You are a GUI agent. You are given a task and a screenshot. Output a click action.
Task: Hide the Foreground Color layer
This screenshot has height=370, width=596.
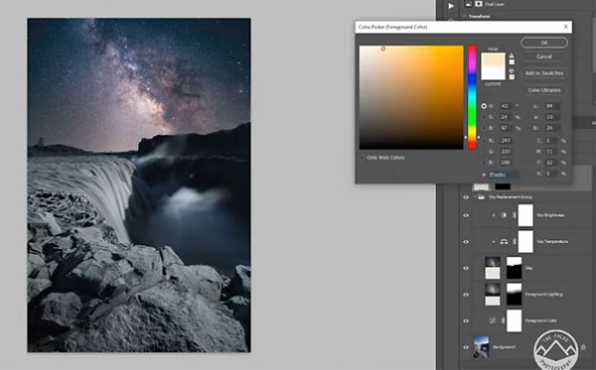(466, 320)
